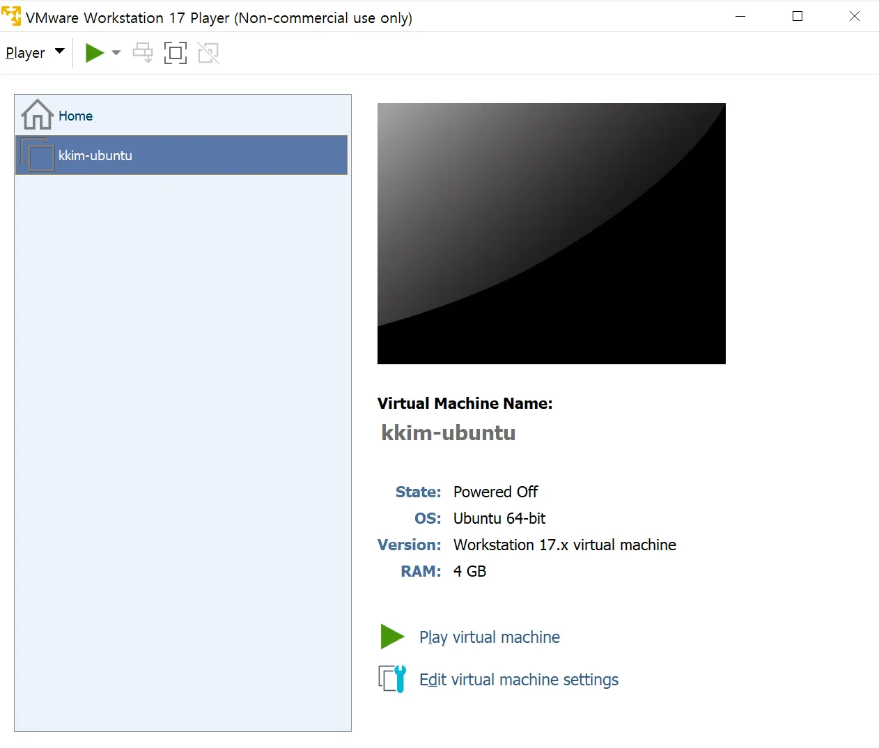
Task: Click the '4 GB' RAM value
Action: 470,571
